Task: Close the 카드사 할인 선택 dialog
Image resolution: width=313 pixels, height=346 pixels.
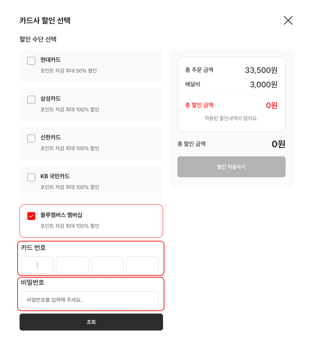Action: (x=288, y=21)
